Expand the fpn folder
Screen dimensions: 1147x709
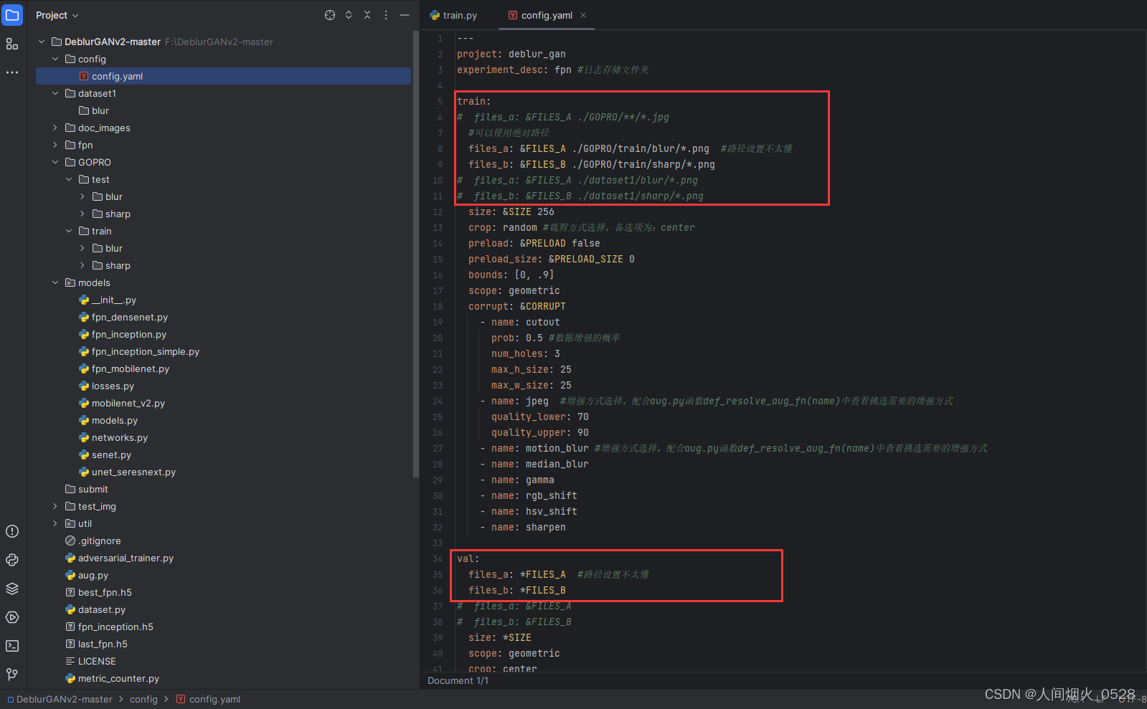55,145
